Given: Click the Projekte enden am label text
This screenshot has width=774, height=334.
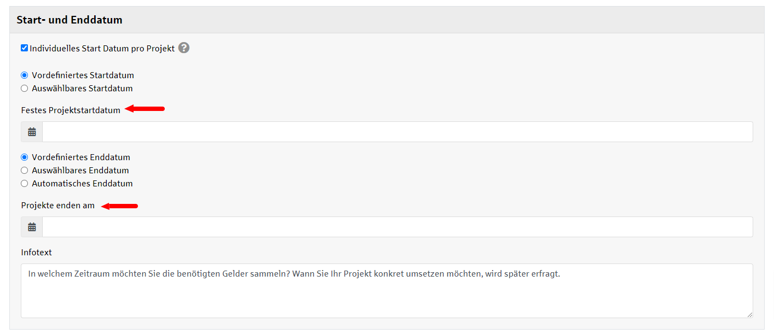Looking at the screenshot, I should (x=58, y=206).
